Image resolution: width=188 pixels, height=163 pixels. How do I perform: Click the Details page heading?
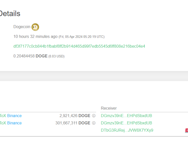10,13
